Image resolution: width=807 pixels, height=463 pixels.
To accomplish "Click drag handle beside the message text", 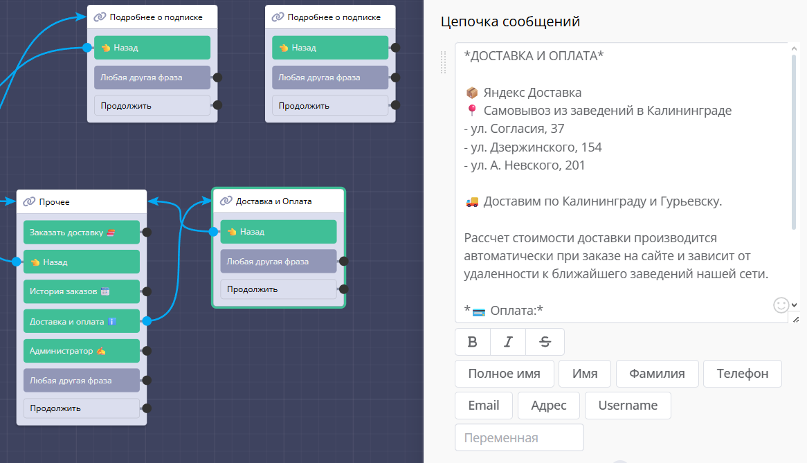I will coord(444,62).
